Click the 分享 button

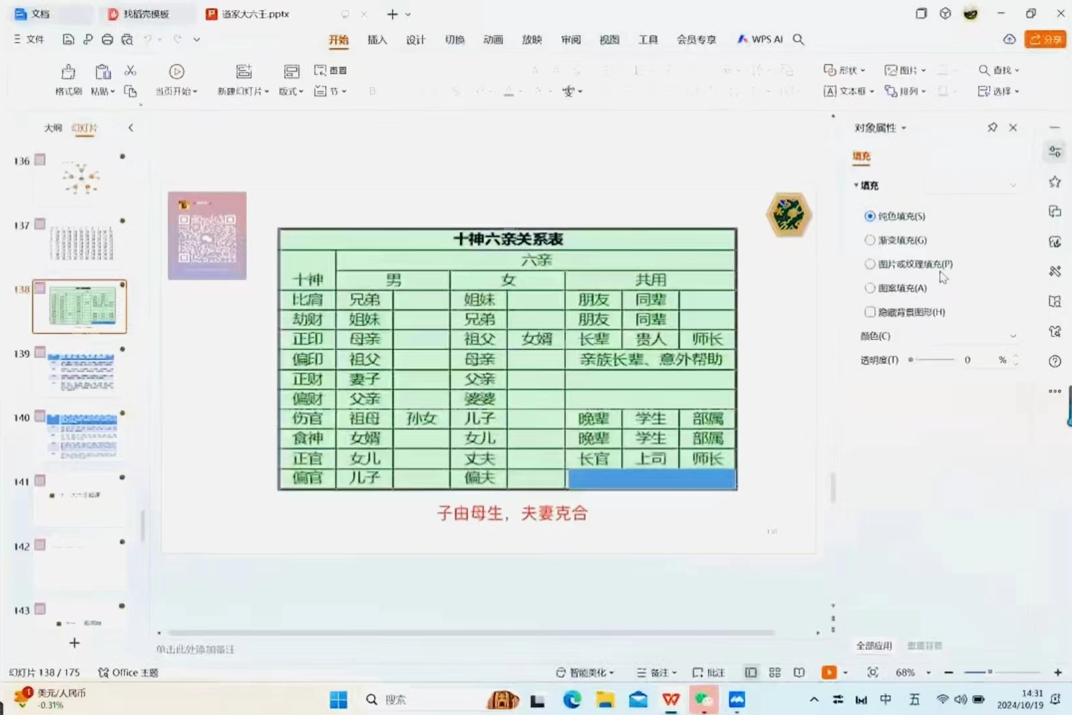coord(1046,39)
